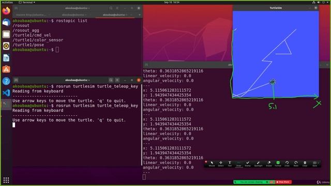The width and height of the screenshot is (331, 186).
Task: Open LibreOffice Writer from the dock
Action: click(6, 57)
